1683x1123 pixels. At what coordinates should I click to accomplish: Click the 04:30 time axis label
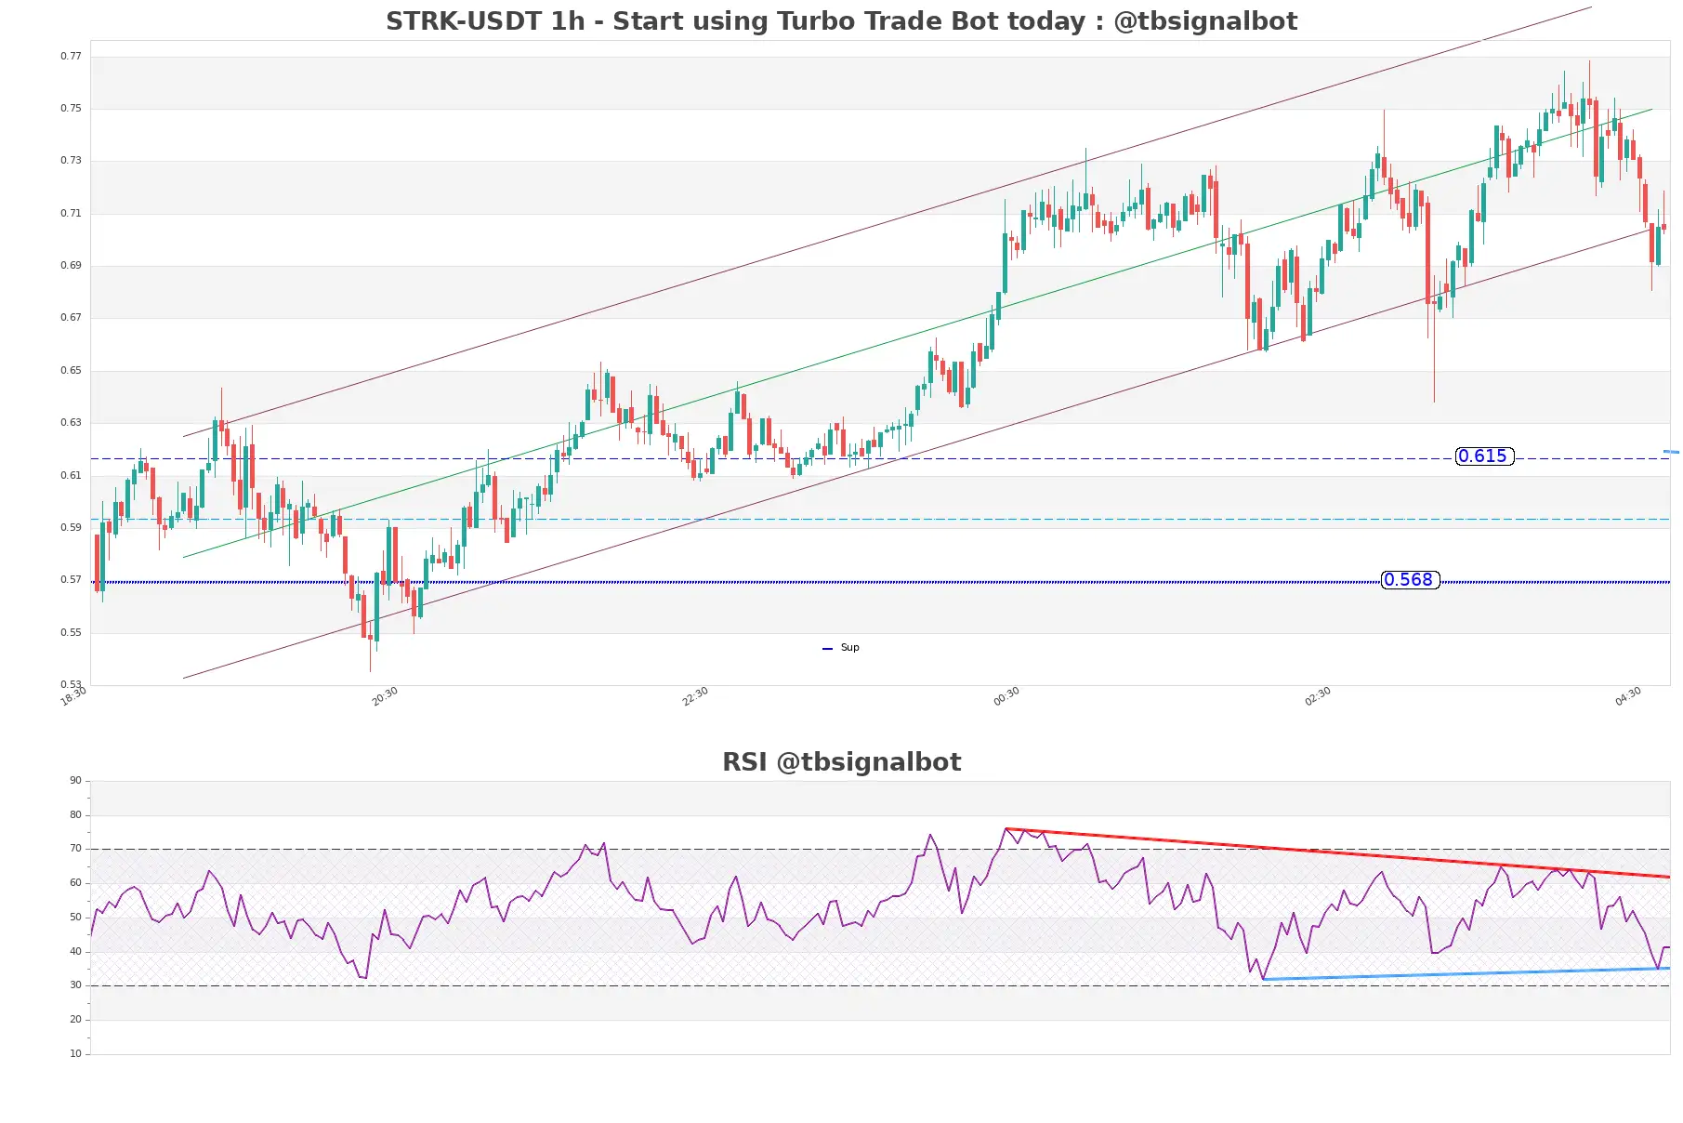[x=1628, y=696]
